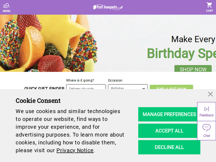The width and height of the screenshot is (216, 162).
Task: Open the Feedback widget icon
Action: tap(206, 109)
